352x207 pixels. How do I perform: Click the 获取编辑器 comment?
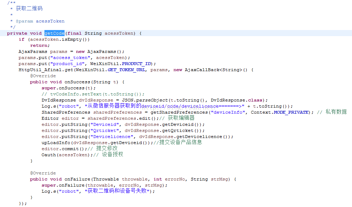(x=177, y=118)
